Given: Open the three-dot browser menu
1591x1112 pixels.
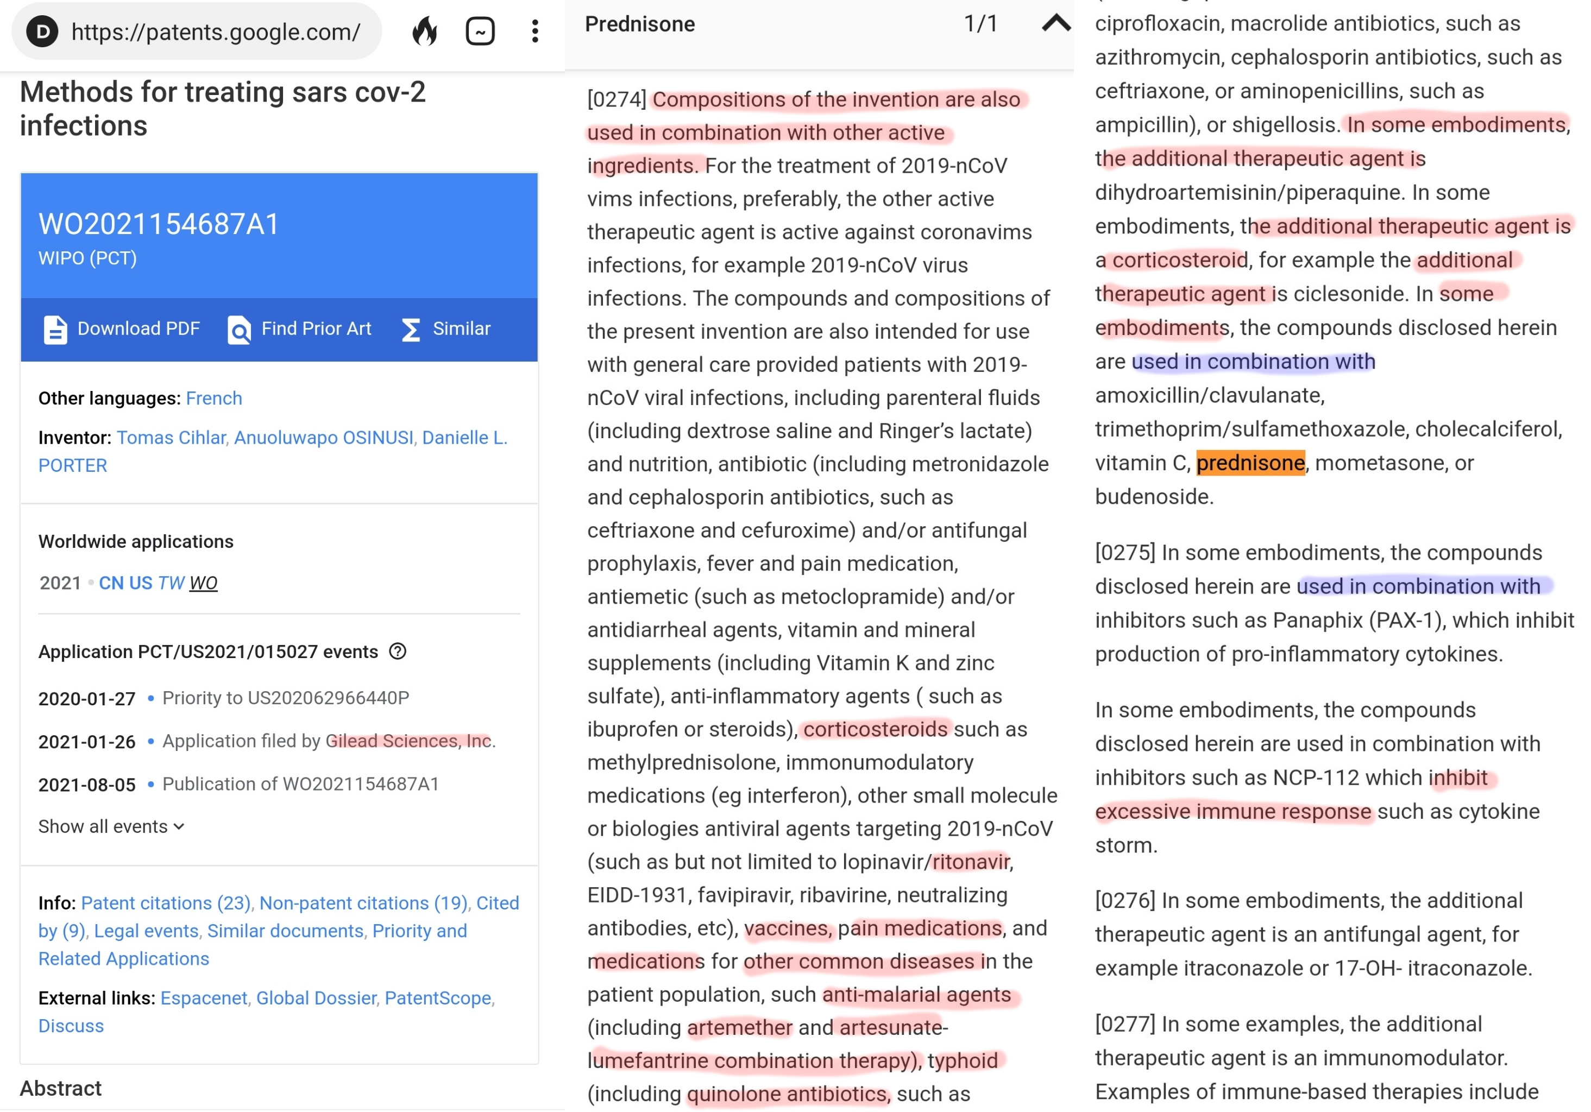Looking at the screenshot, I should (534, 31).
